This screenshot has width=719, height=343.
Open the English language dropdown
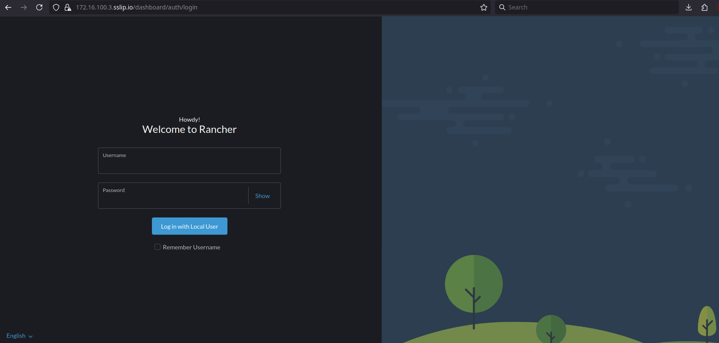pyautogui.click(x=19, y=336)
